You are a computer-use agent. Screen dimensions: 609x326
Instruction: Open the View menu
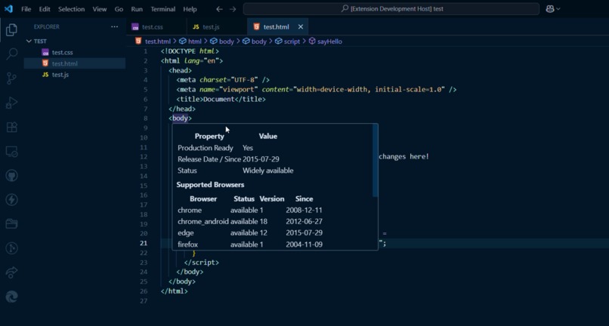coord(100,9)
